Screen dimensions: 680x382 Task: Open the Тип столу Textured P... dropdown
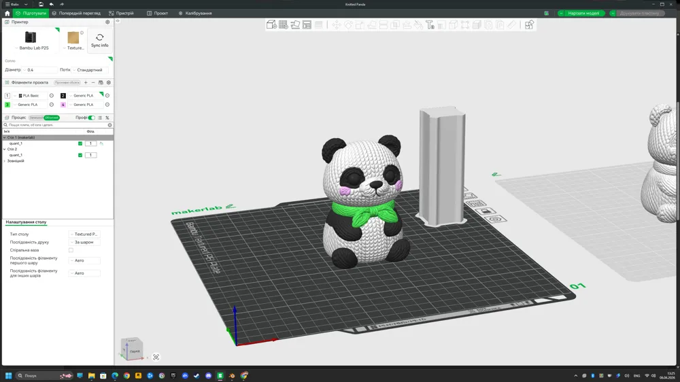pyautogui.click(x=84, y=234)
